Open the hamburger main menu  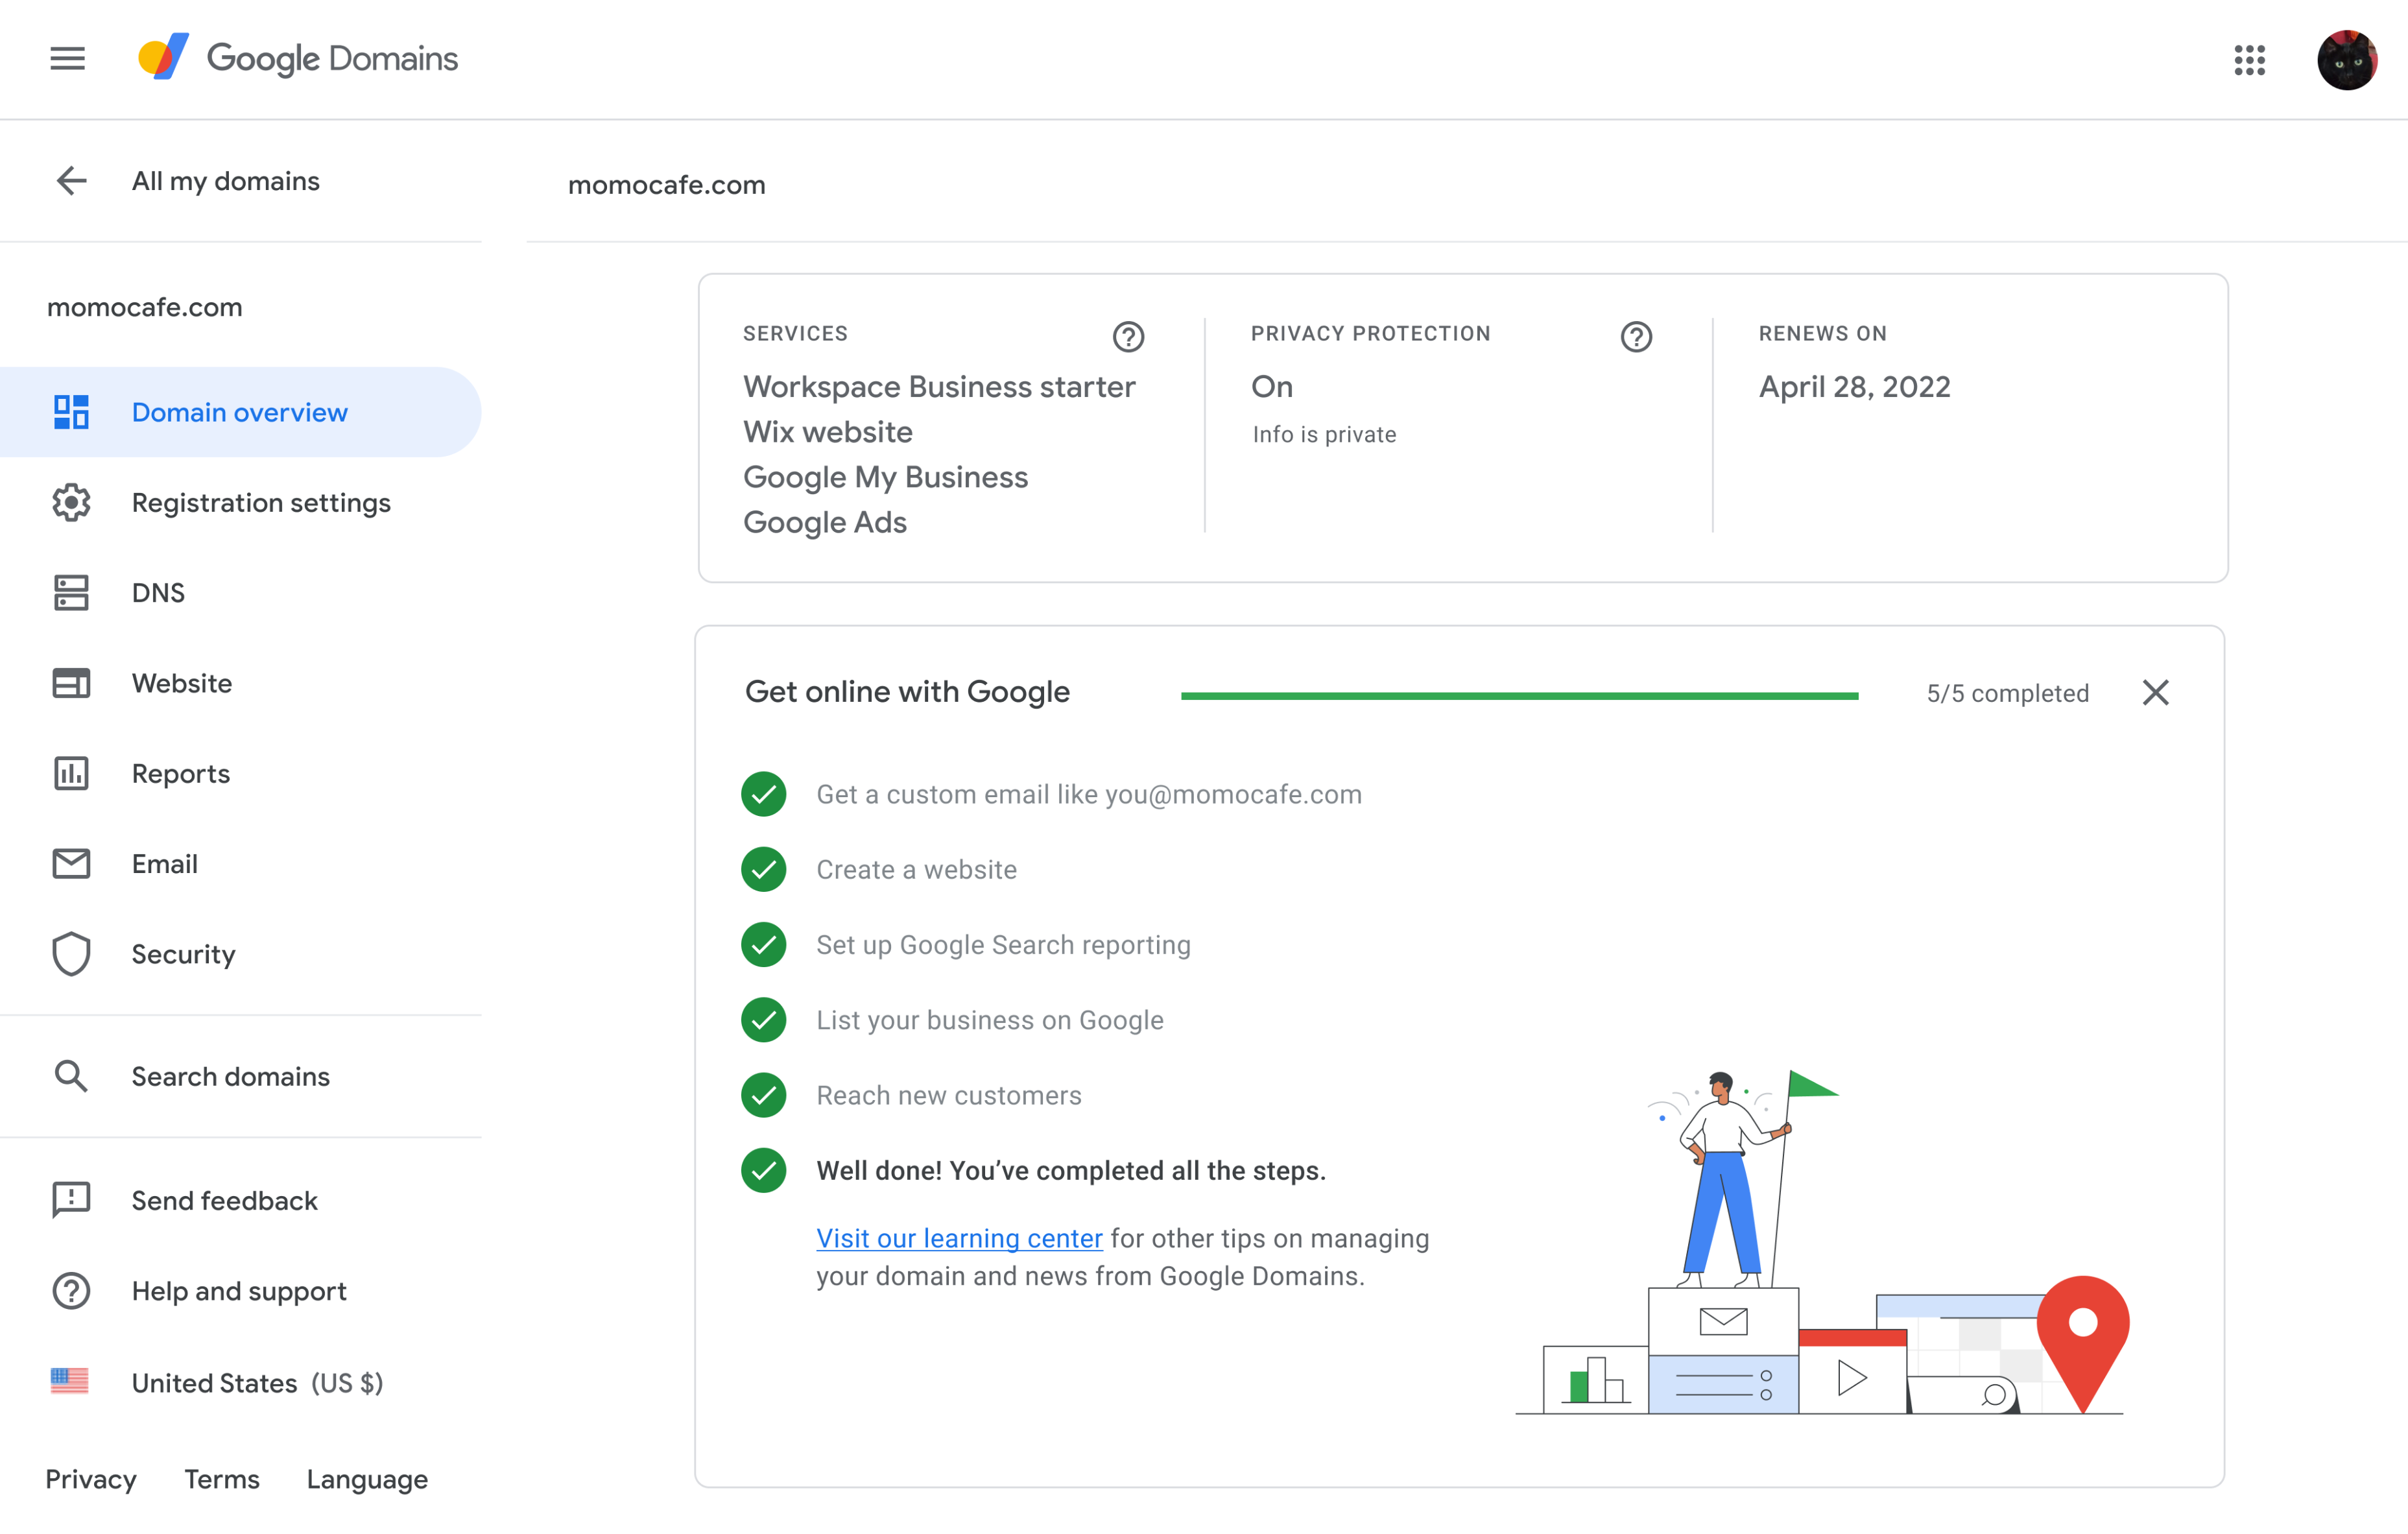(x=67, y=59)
